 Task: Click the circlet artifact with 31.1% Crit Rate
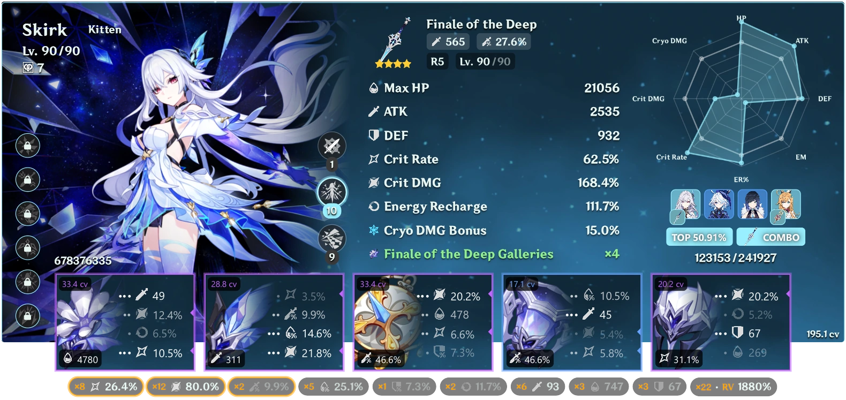point(721,322)
